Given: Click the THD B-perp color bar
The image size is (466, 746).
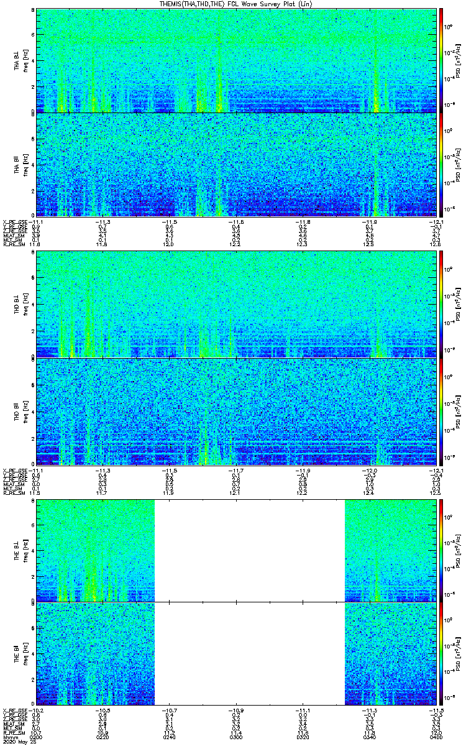Looking at the screenshot, I should coord(441,304).
